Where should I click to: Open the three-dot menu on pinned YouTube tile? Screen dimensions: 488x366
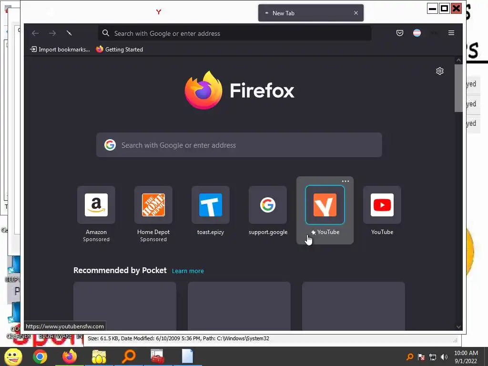[345, 182]
